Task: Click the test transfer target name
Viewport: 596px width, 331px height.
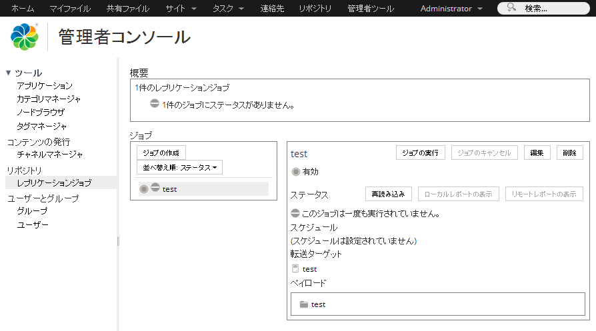Action: click(x=310, y=269)
